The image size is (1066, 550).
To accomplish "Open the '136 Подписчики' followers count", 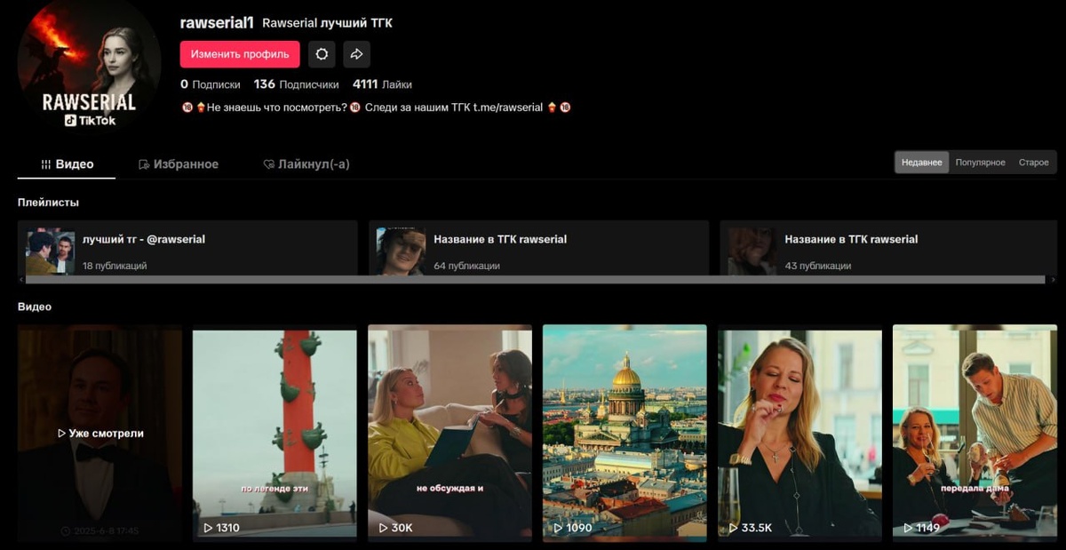I will 296,84.
